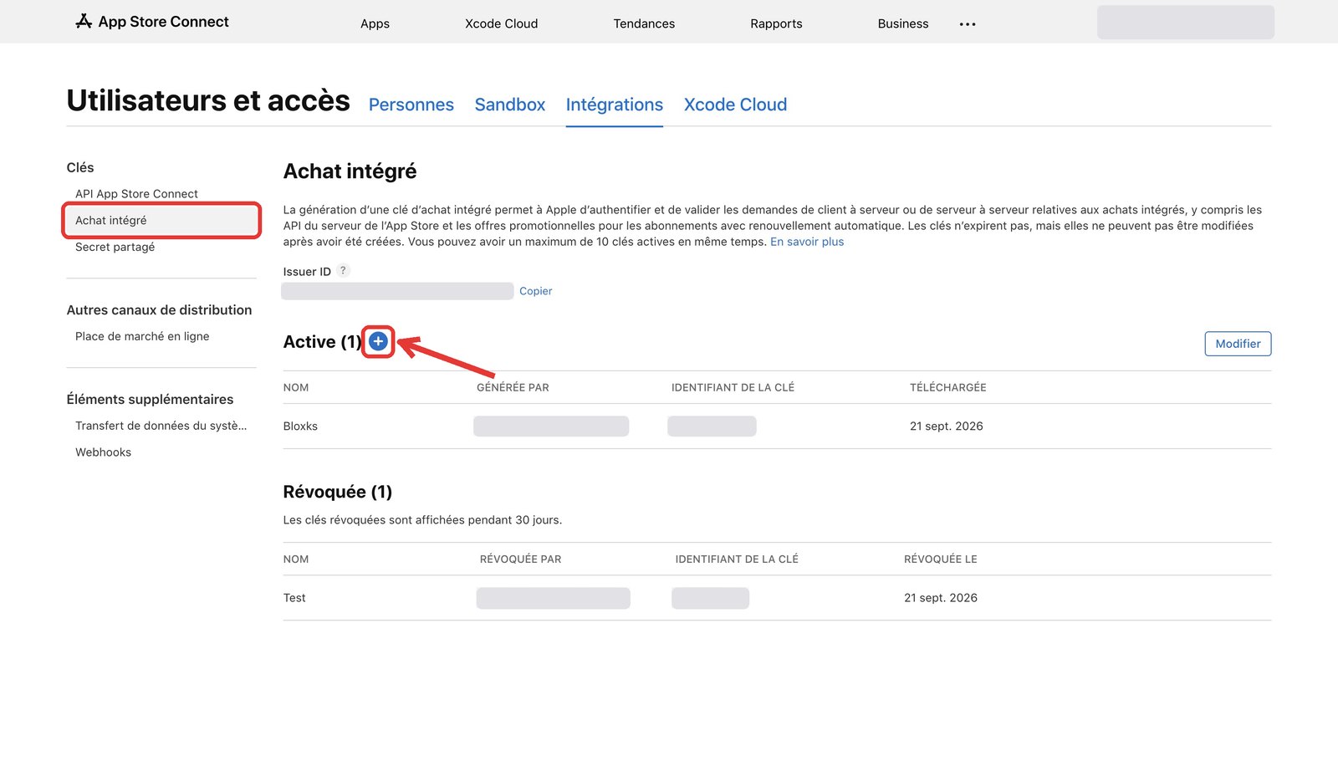The image size is (1338, 761).
Task: Click the RÉVOQUÉE PAR column header
Action: pyautogui.click(x=520, y=559)
